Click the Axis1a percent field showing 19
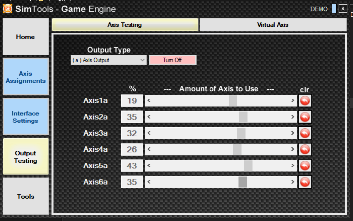Screen dimensions: 353x221 (x=132, y=100)
